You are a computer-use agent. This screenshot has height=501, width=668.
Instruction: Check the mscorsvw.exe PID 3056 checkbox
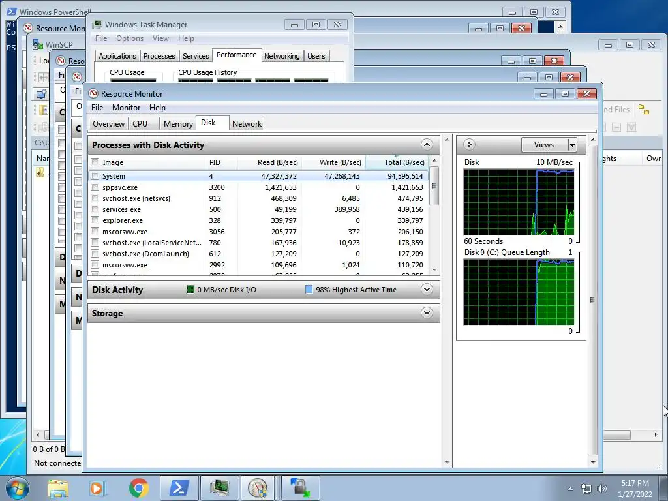tap(95, 232)
